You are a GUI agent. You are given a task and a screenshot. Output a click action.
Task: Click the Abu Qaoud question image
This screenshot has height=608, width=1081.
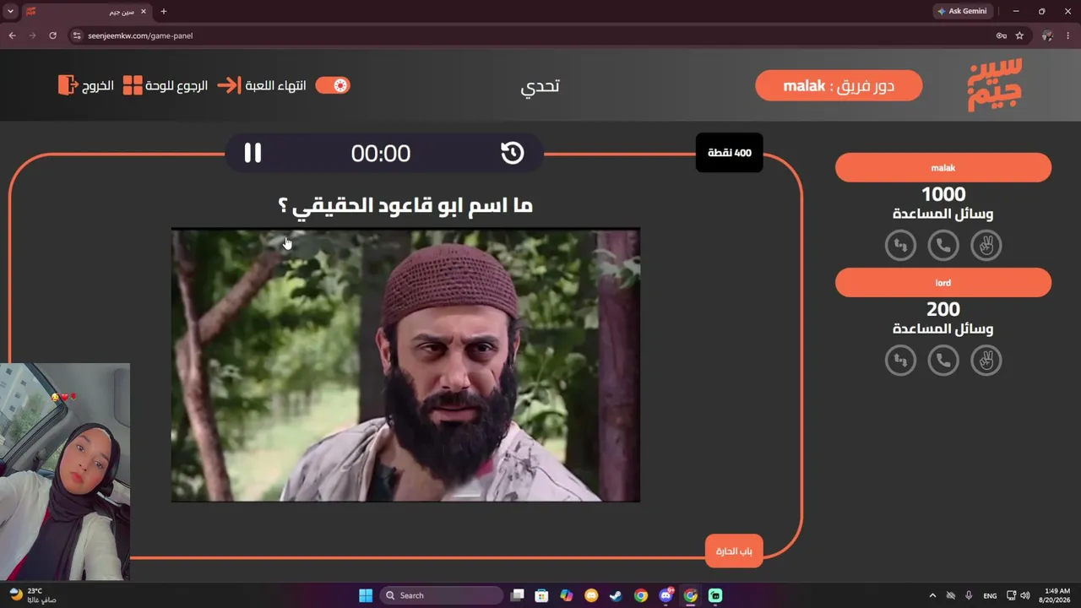tap(405, 365)
